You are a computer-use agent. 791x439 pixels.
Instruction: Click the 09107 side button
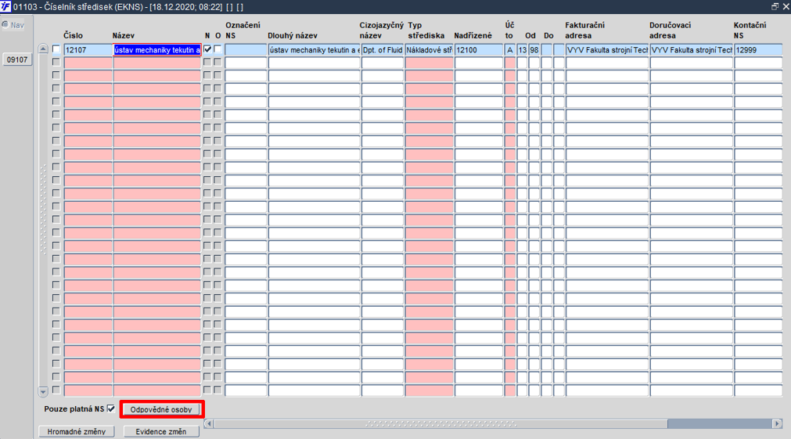17,59
